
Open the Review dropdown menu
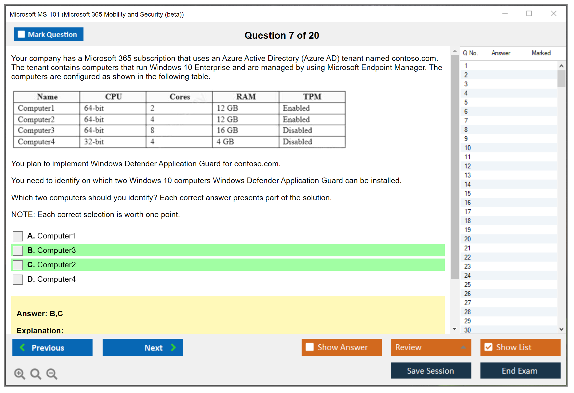tap(431, 347)
